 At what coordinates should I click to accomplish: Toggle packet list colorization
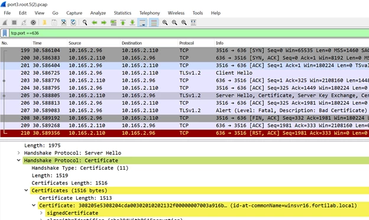pyautogui.click(x=154, y=22)
